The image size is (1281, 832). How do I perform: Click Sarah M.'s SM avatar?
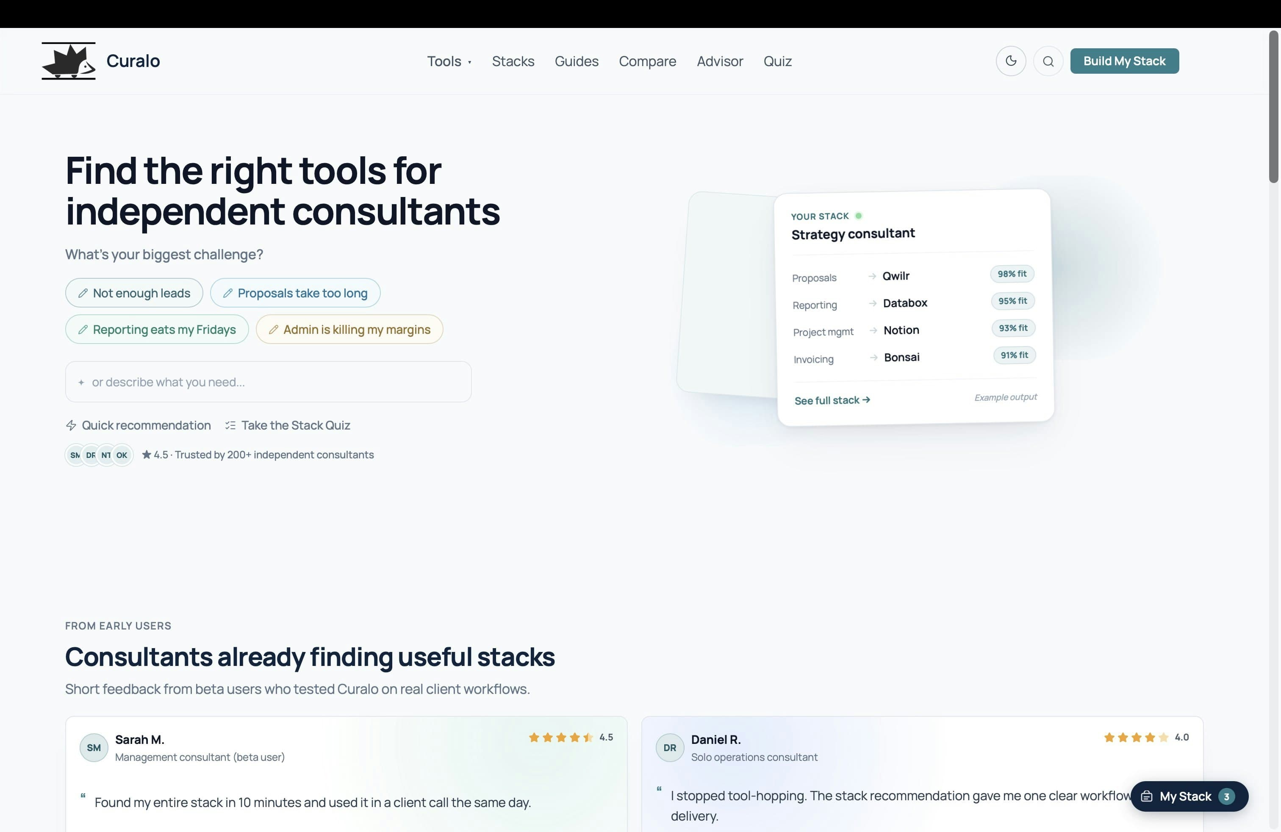(94, 748)
